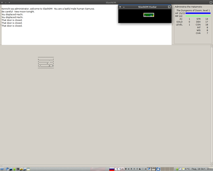Click the map's vertical scrollbar

click(x=212, y=105)
